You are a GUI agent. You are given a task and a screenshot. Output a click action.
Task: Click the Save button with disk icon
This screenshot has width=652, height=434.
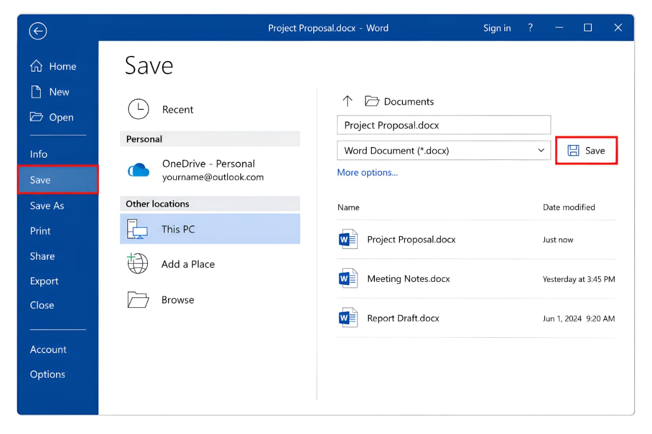tap(586, 151)
